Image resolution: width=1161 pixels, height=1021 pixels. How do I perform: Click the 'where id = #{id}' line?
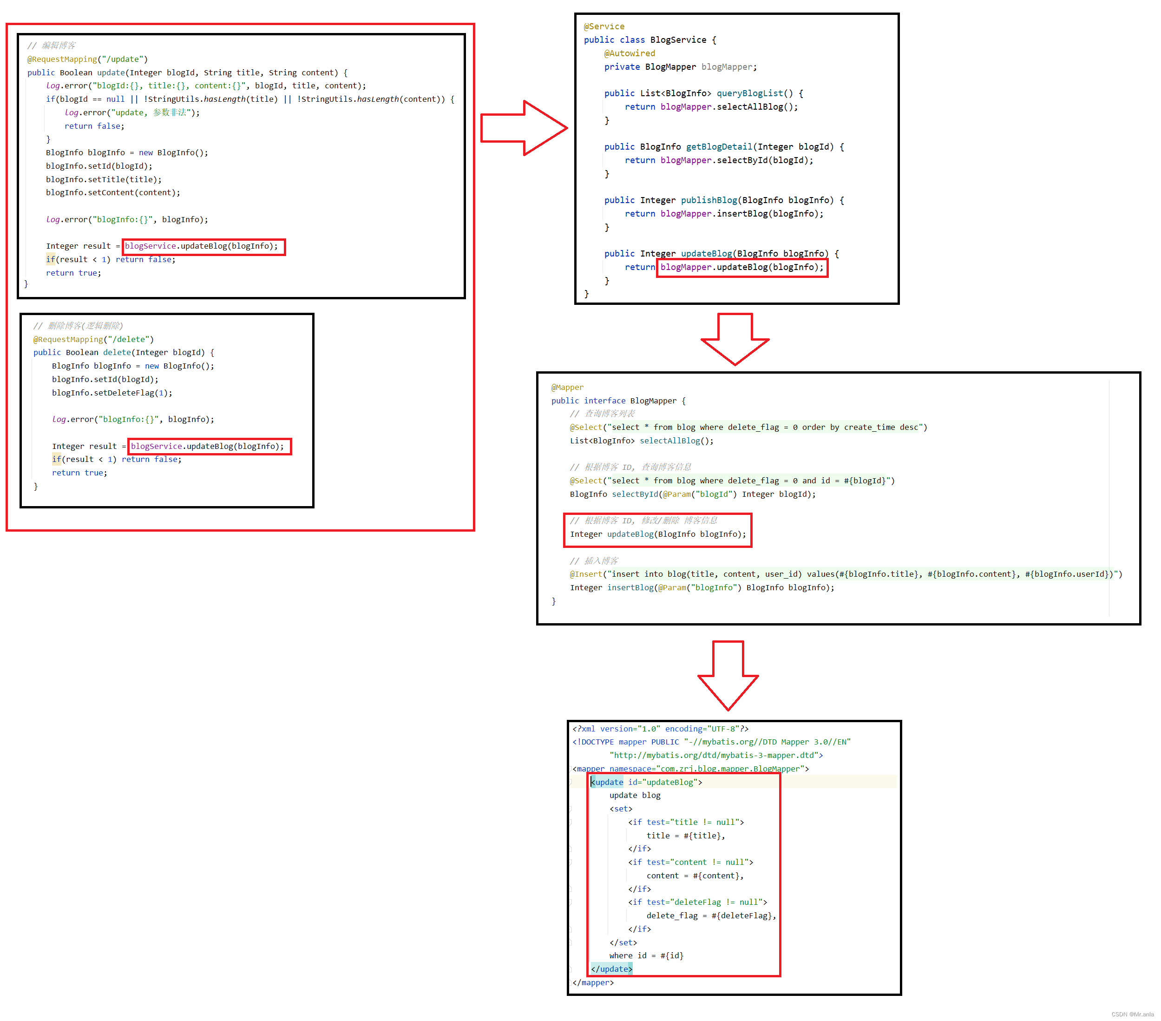[646, 955]
